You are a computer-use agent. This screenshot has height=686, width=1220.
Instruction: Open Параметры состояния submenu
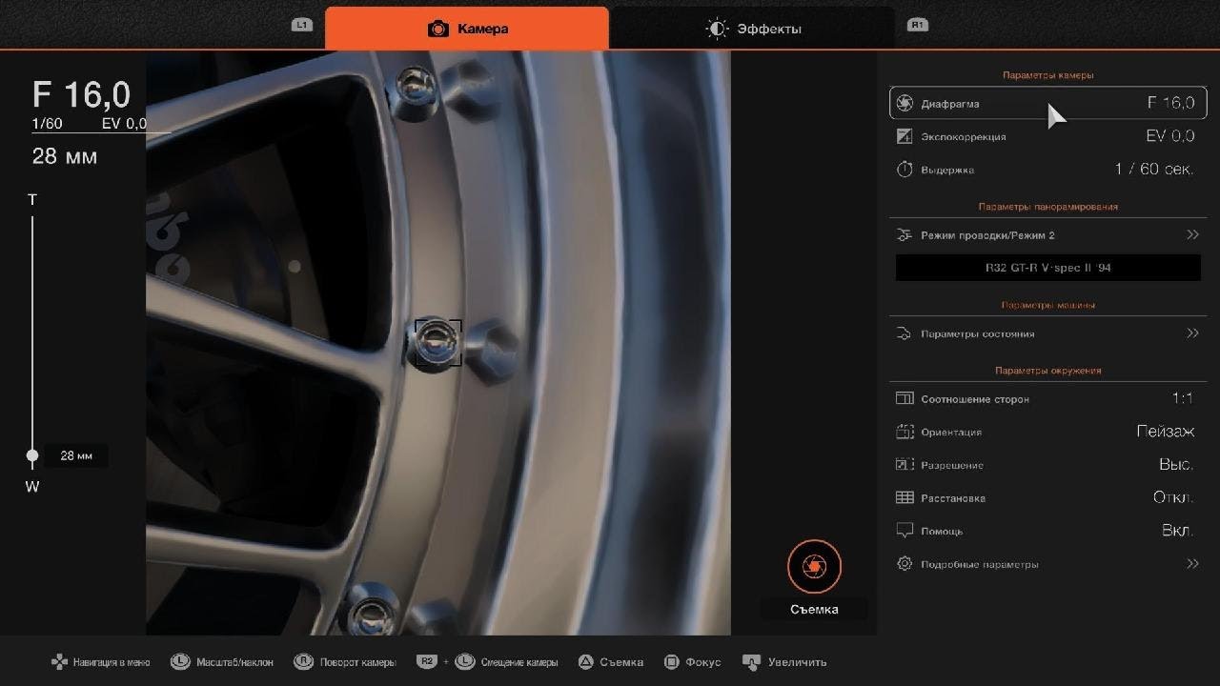(x=1048, y=333)
